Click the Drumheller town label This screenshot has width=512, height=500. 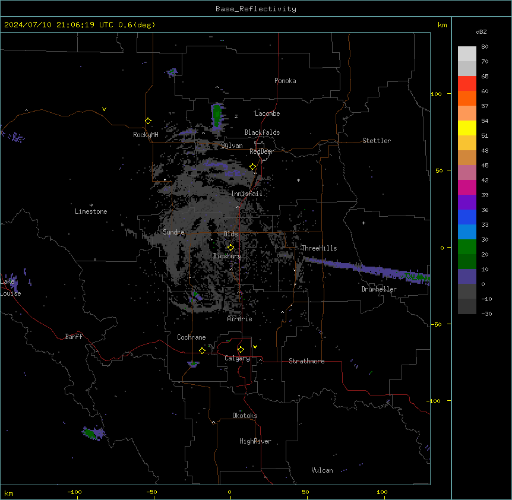pyautogui.click(x=379, y=289)
